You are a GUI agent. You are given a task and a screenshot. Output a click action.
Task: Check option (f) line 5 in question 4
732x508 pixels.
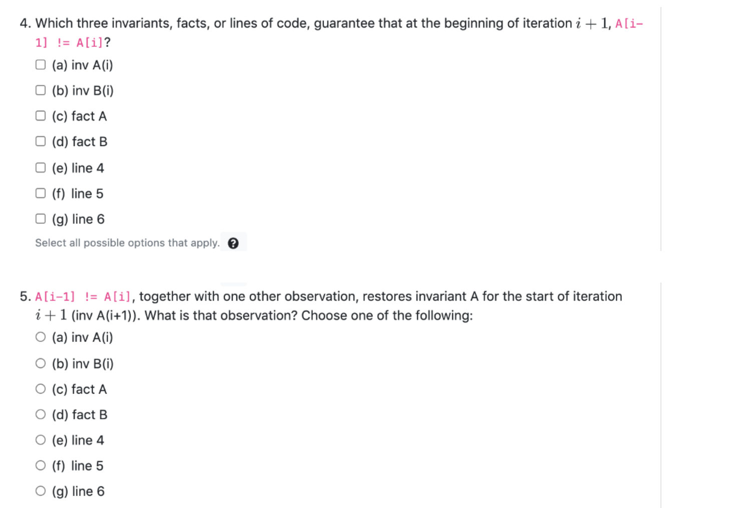coord(40,192)
